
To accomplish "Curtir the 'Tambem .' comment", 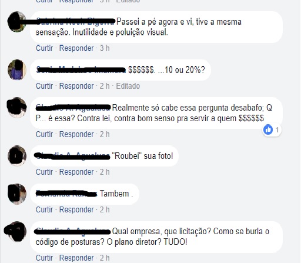I will click(x=44, y=209).
